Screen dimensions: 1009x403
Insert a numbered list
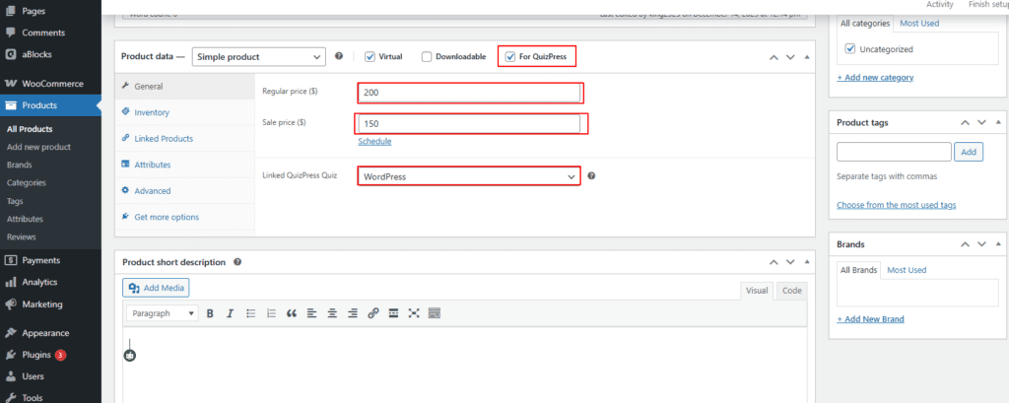pos(271,313)
